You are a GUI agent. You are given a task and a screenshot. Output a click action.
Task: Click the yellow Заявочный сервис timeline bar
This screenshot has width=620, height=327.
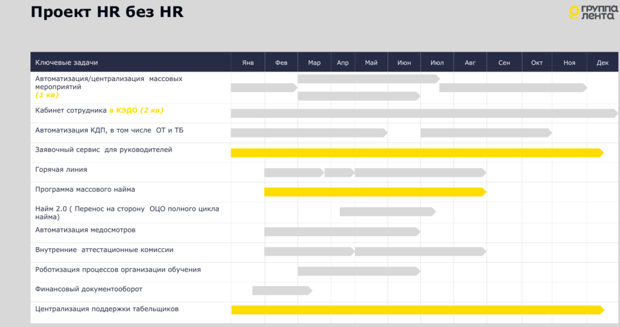417,153
